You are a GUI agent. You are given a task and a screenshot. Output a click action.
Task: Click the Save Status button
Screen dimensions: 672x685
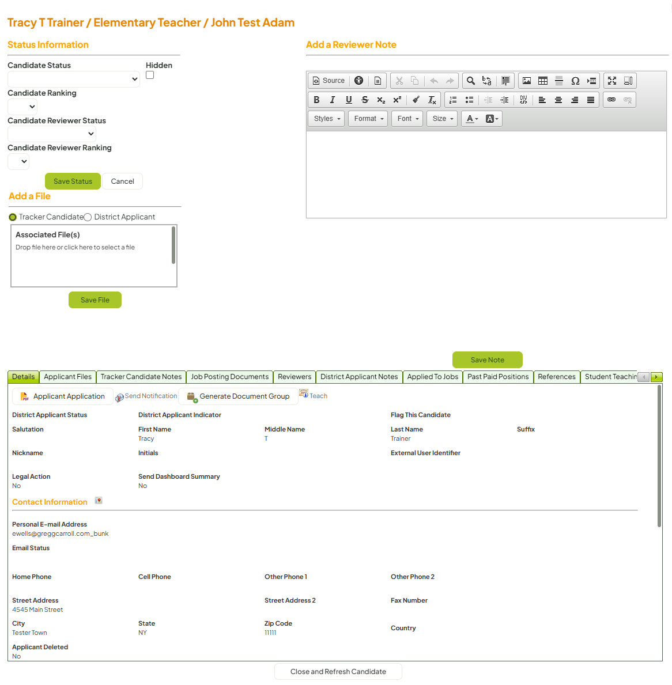[x=73, y=181]
